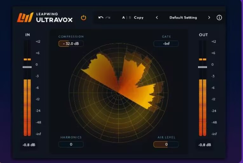The image size is (243, 163).
Task: Click the IN level -0.8 dB readout
Action: [x=29, y=145]
